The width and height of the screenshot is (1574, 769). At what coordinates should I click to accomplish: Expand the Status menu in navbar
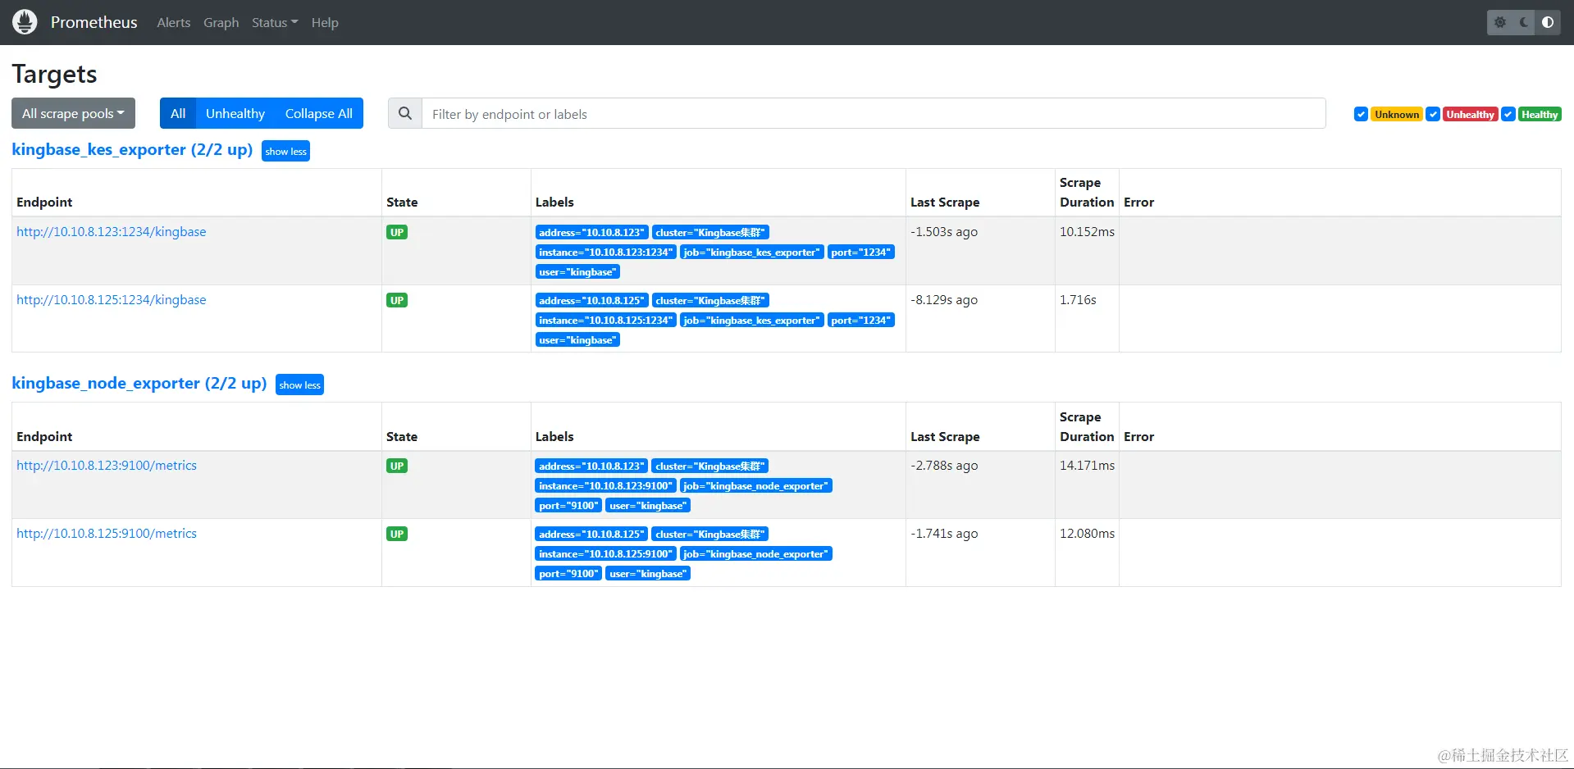[275, 23]
